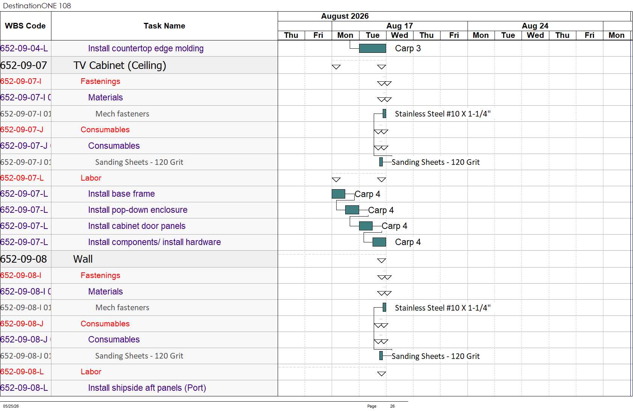Click the Labor task name under TV Cabinet
Viewport: 633px width, 411px height.
91,178
